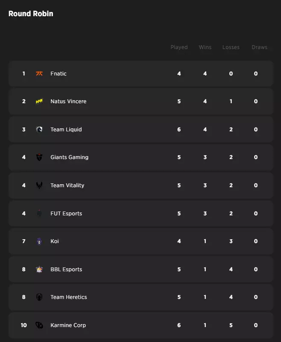Click the Fnatic team logo
This screenshot has width=281, height=342.
pos(39,74)
